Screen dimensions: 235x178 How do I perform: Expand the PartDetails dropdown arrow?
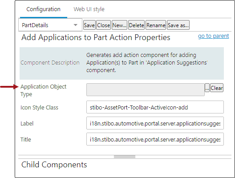(76, 25)
